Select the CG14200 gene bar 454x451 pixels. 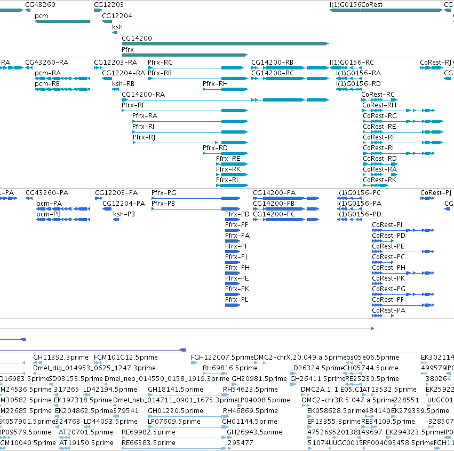pos(225,44)
